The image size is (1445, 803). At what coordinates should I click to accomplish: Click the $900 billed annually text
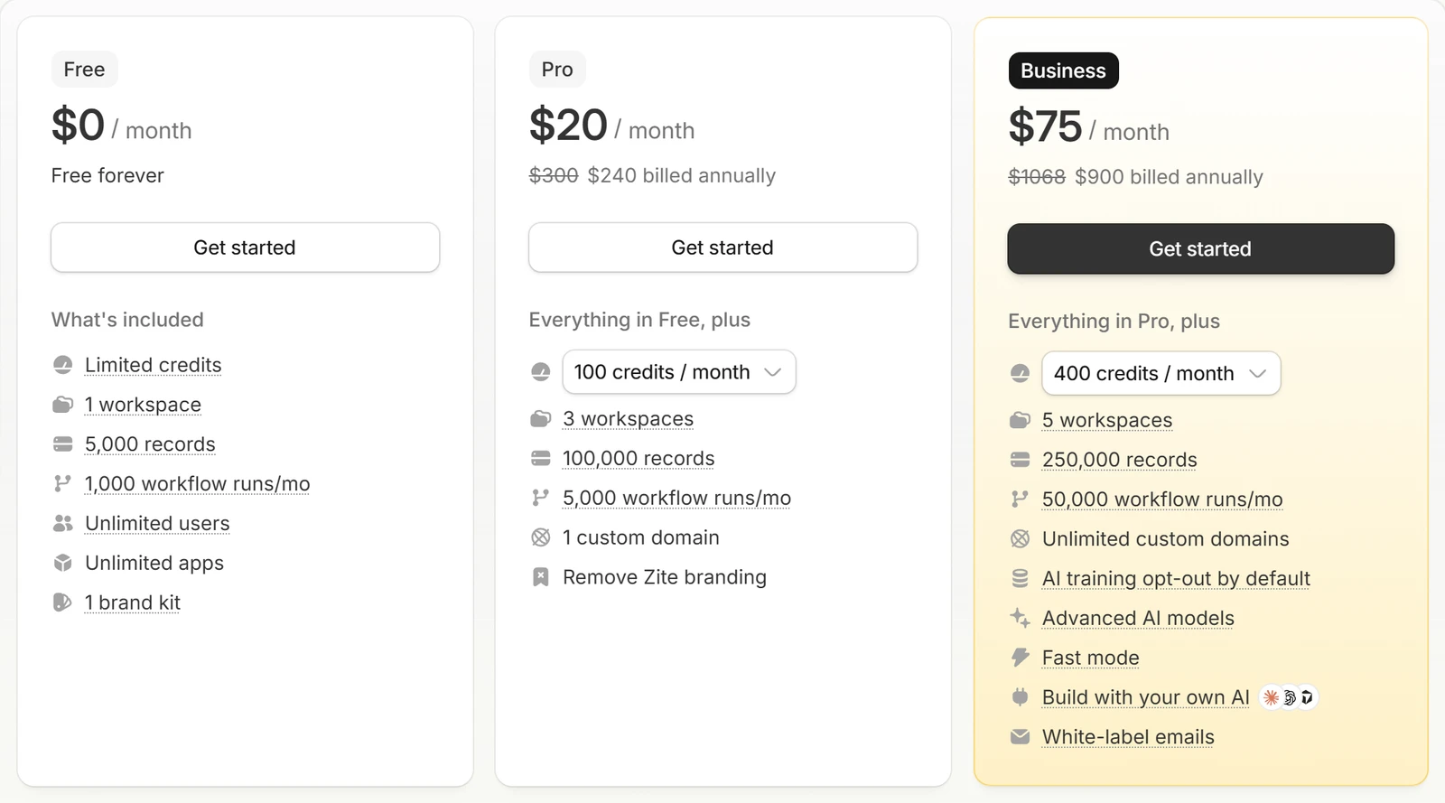point(1169,177)
